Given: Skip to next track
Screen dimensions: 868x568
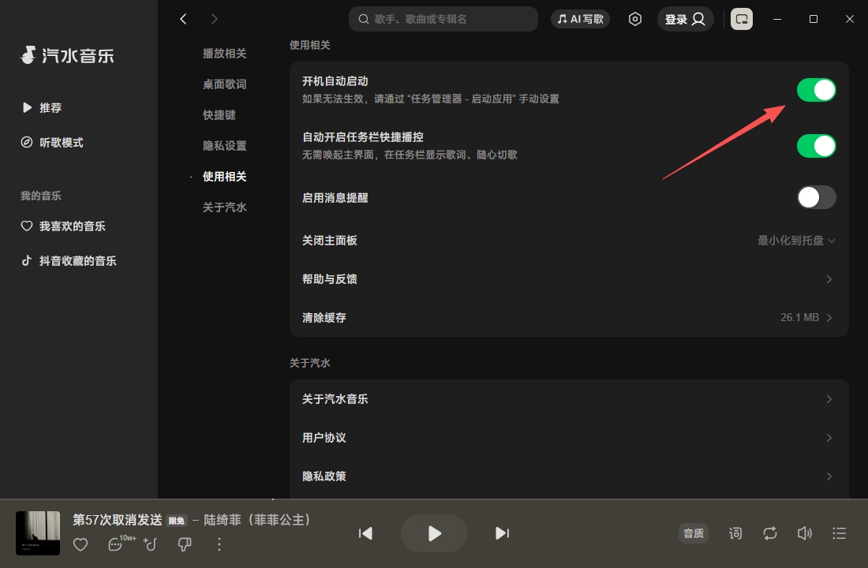Looking at the screenshot, I should coord(502,533).
